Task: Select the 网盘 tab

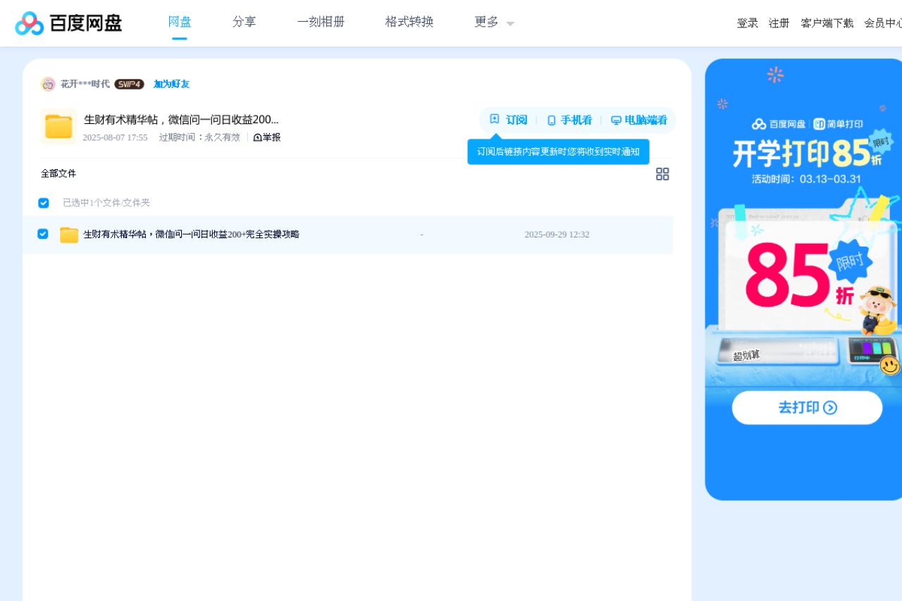Action: (x=179, y=22)
